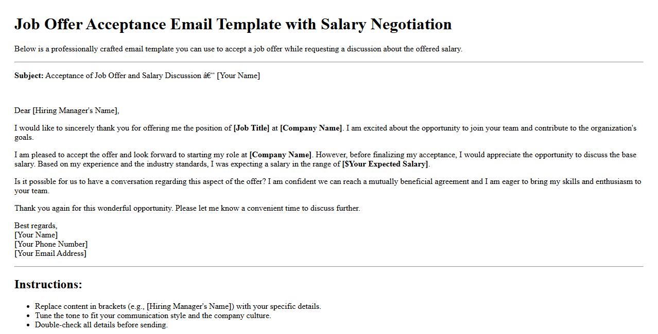658x334 pixels.
Task: Click the "Double-check all details before sending" bullet
Action: tap(101, 325)
